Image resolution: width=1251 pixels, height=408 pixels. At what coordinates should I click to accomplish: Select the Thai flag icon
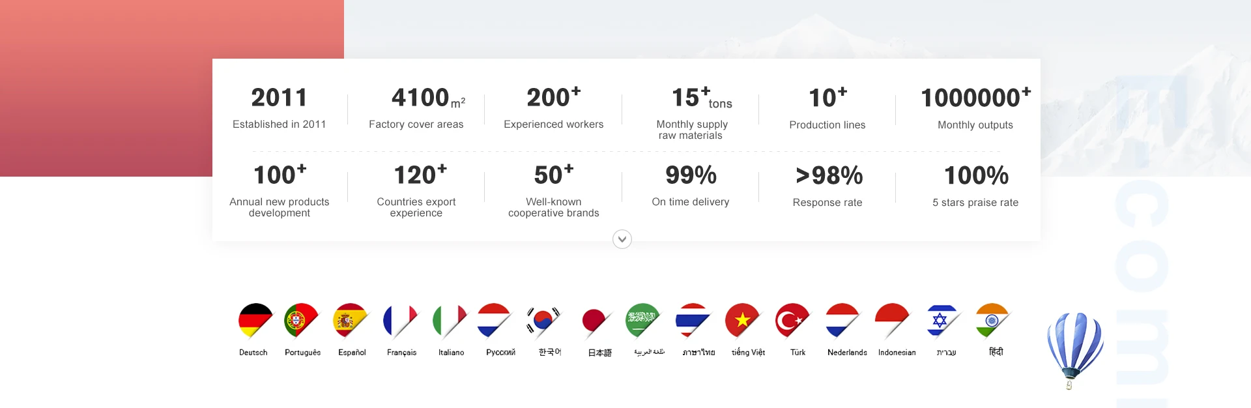click(x=691, y=320)
